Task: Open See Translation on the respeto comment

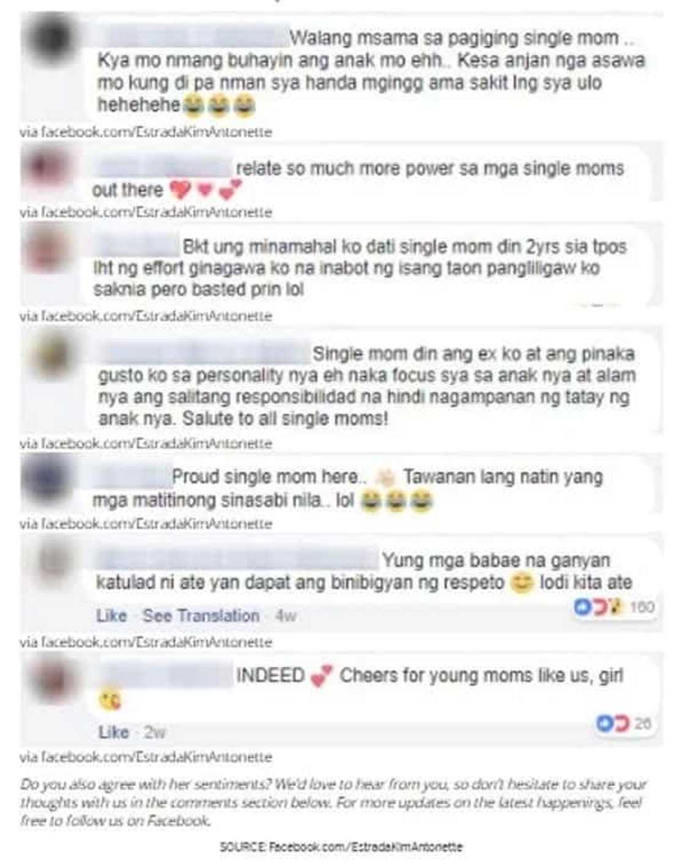Action: 201,615
